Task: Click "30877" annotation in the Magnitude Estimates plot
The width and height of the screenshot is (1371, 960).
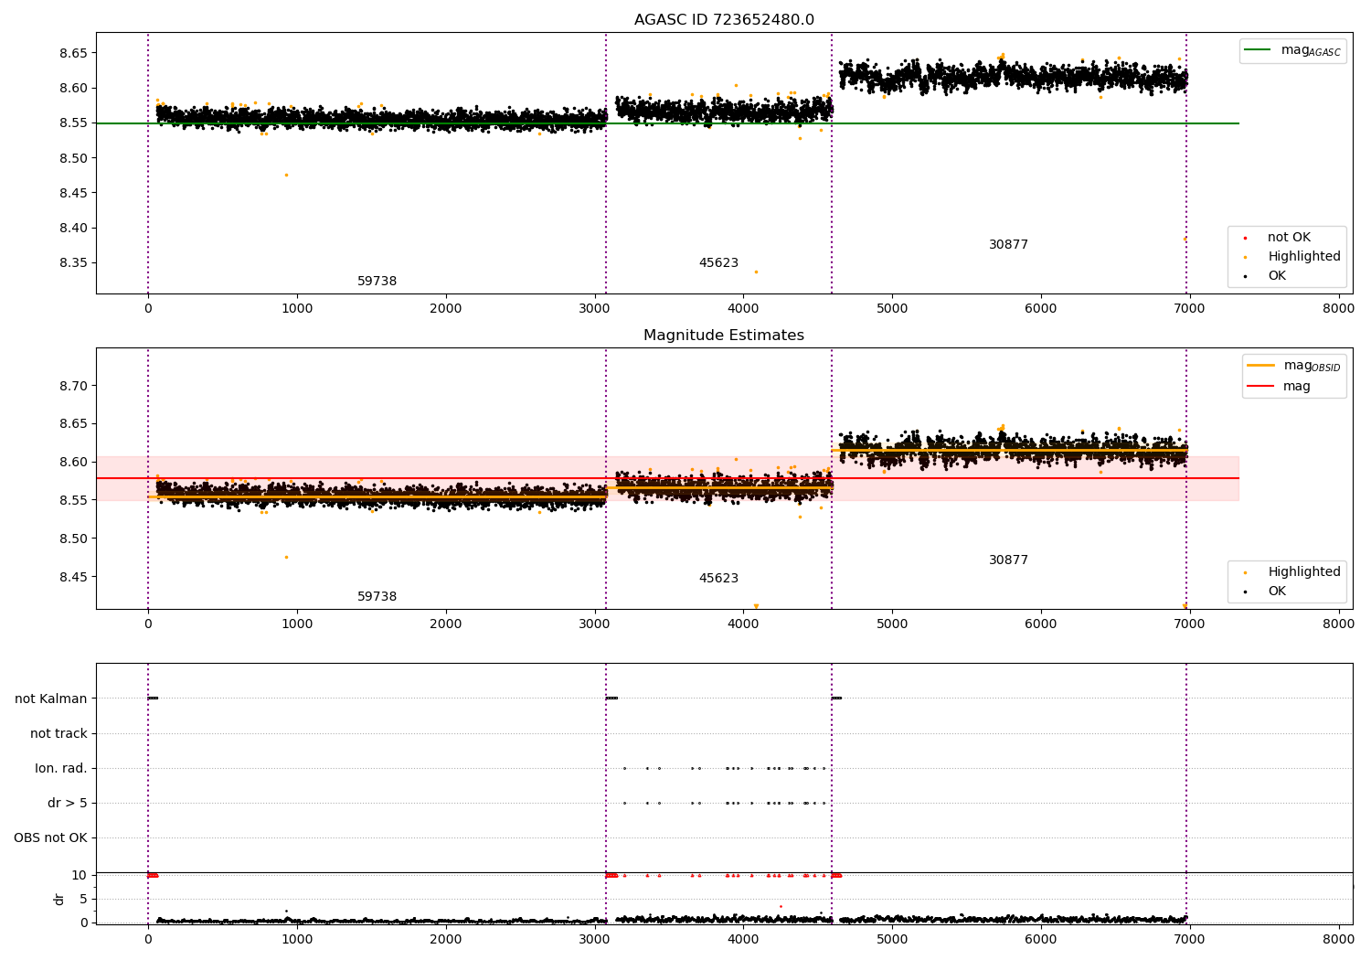Action: click(x=1008, y=560)
